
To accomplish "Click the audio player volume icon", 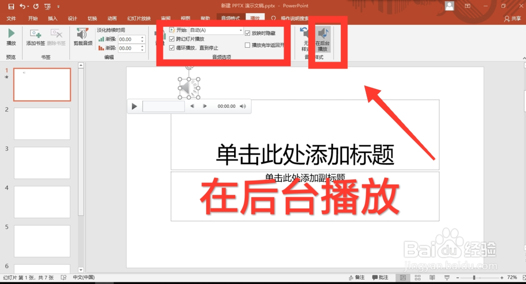I will click(243, 106).
